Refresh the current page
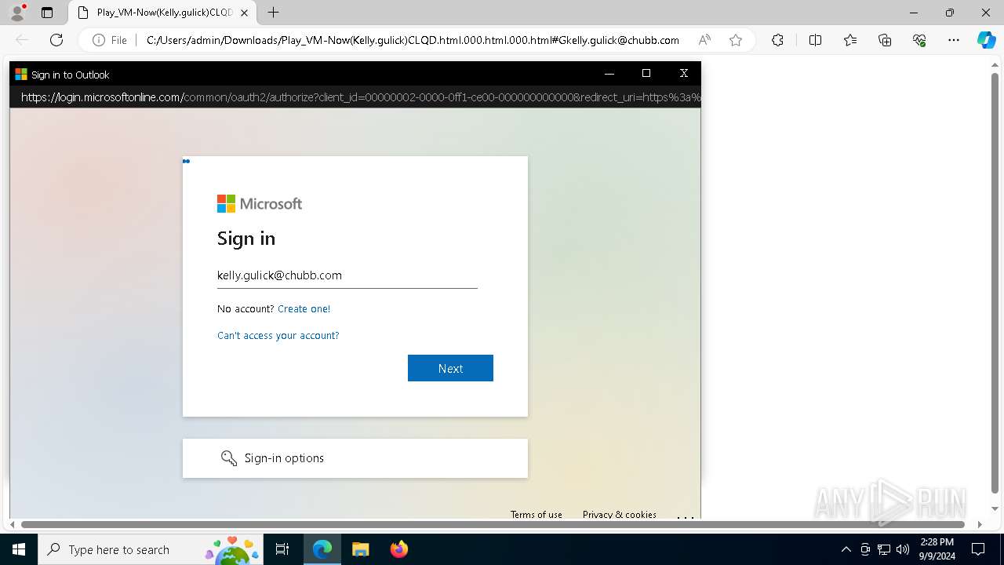Screen dimensions: 1004x565 point(56,40)
